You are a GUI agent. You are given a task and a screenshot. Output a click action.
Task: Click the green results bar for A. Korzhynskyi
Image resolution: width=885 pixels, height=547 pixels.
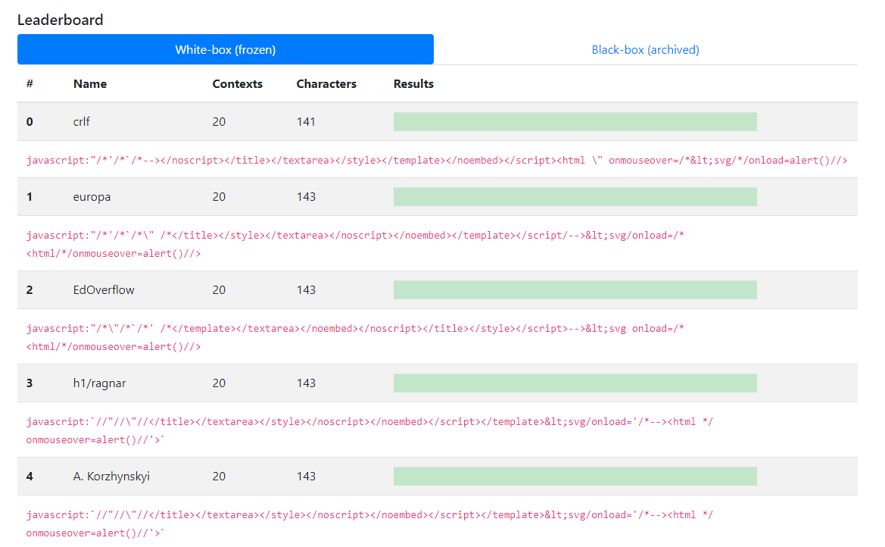575,477
